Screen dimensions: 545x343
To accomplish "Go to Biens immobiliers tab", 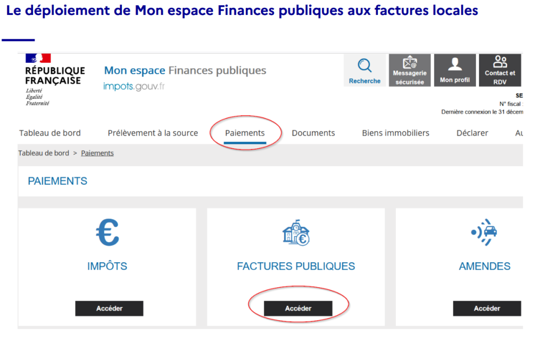I will 395,133.
